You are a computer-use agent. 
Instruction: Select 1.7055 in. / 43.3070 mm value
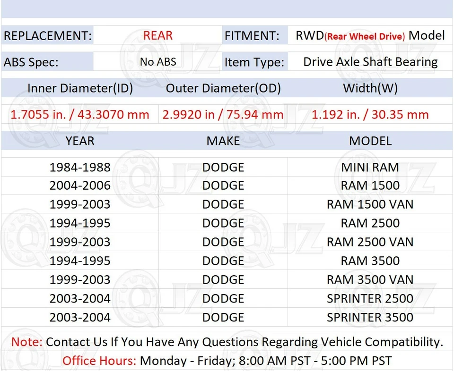pos(80,114)
